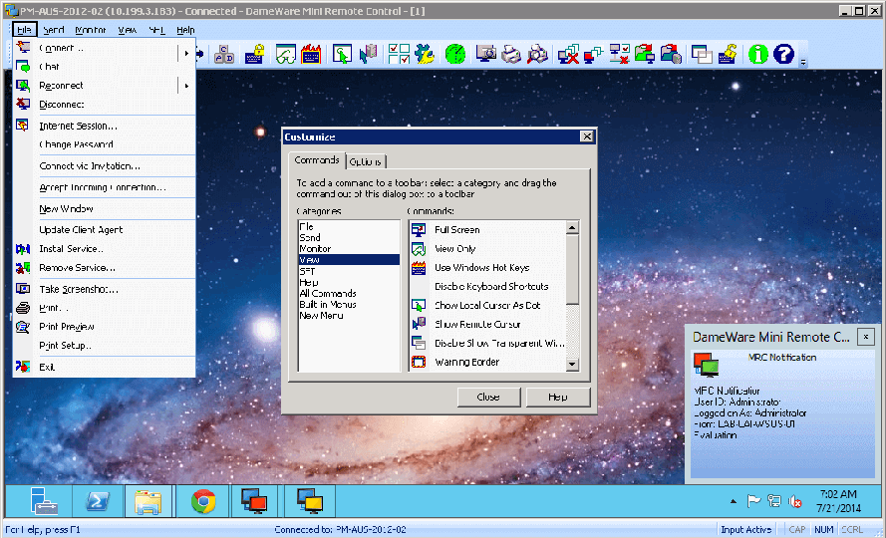Click the red and blue monitors toolbar icon
The height and width of the screenshot is (538, 886).
pyautogui.click(x=594, y=54)
